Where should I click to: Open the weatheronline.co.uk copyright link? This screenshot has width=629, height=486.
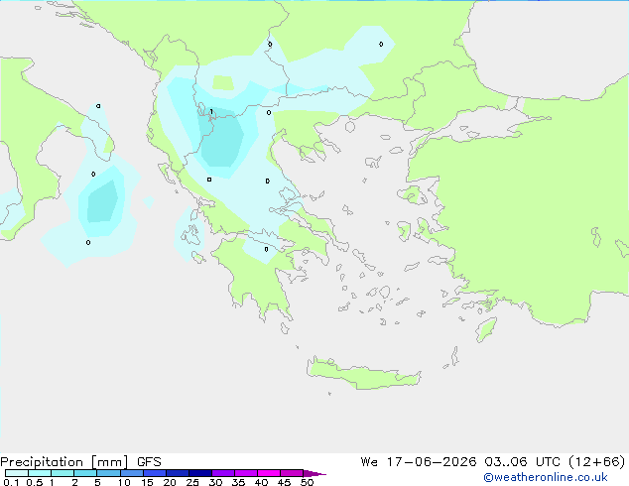point(546,477)
